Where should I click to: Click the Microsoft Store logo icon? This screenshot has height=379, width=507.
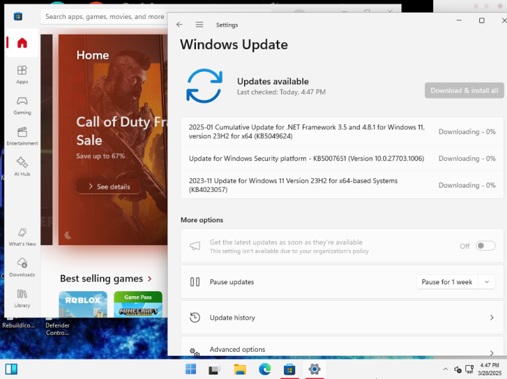click(18, 16)
